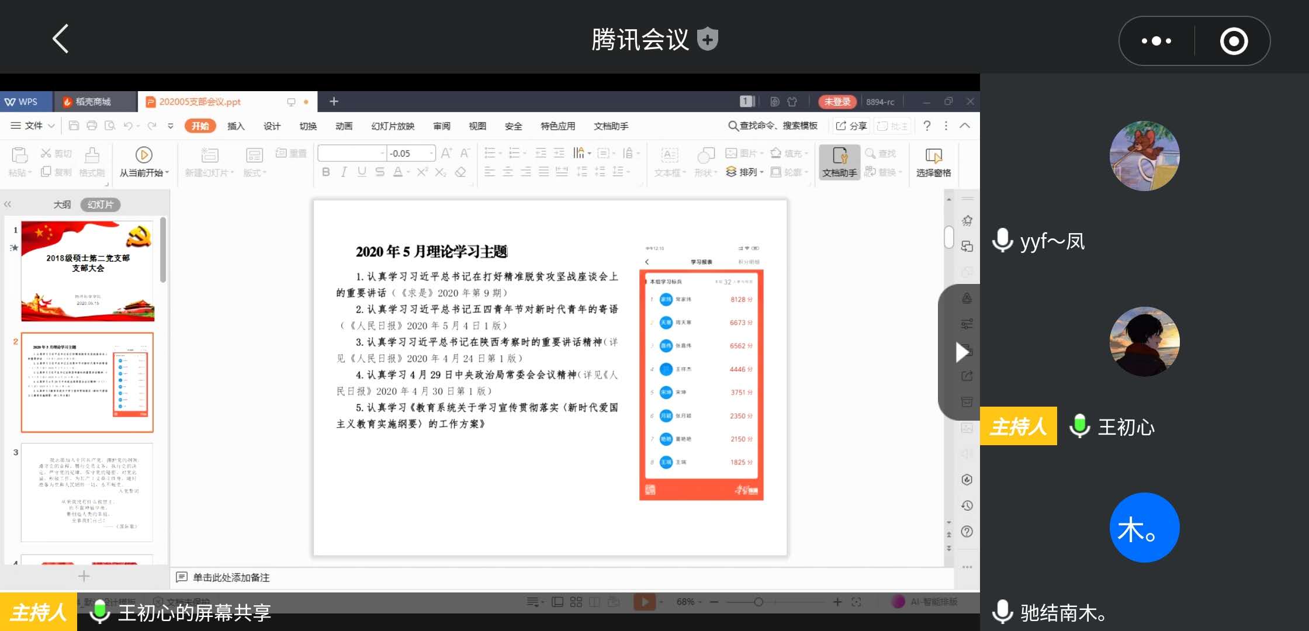
Task: Switch to the 幻灯片放映 ribbon tab
Action: (x=393, y=126)
